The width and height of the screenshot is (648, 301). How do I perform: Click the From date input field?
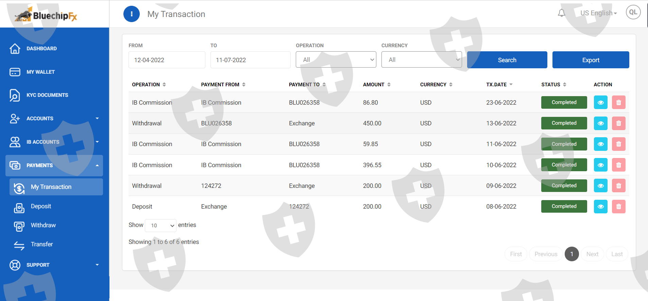(167, 60)
